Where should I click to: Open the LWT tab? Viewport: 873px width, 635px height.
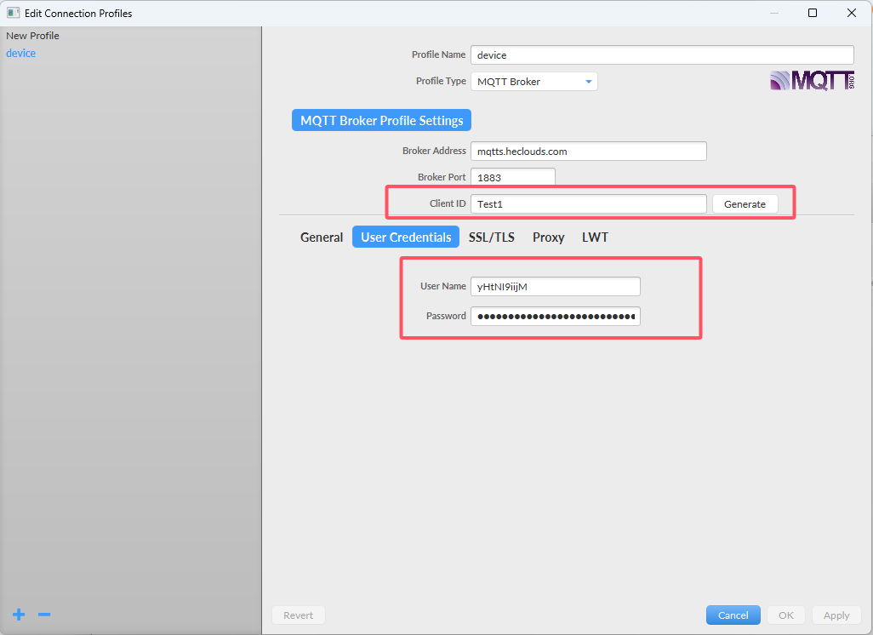(x=595, y=237)
